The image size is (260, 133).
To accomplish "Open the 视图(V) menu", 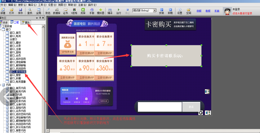I will click(62, 5).
